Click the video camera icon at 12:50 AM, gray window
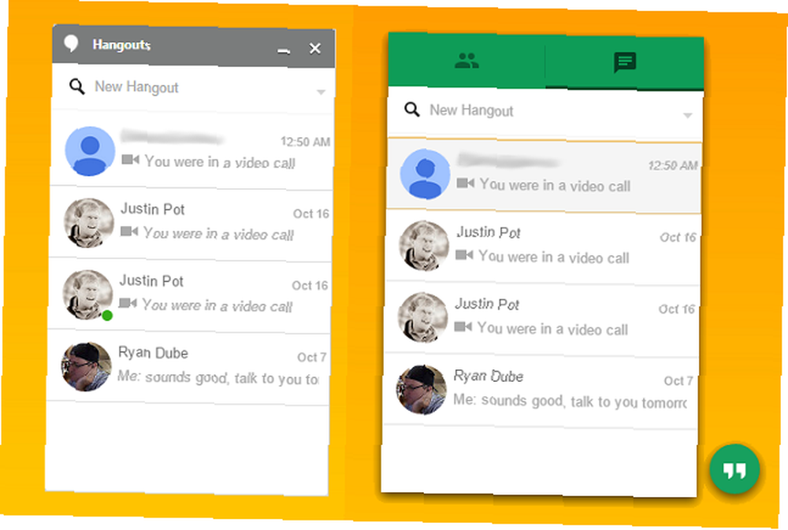 point(130,160)
